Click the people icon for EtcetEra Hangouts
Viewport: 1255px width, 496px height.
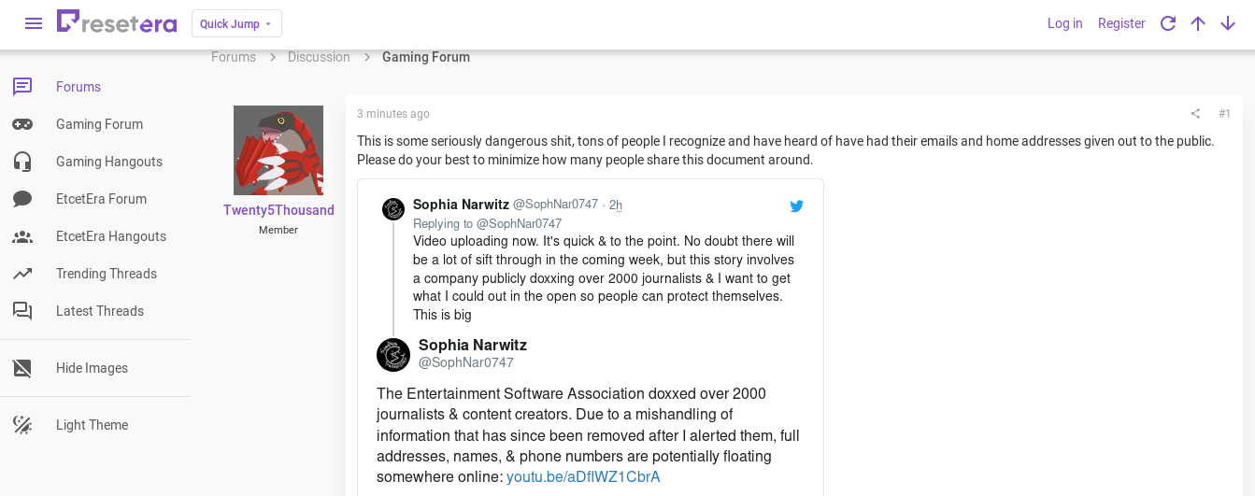pyautogui.click(x=22, y=236)
